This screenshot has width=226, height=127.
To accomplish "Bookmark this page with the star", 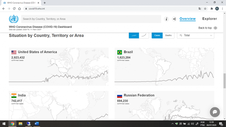I will coord(205,8).
